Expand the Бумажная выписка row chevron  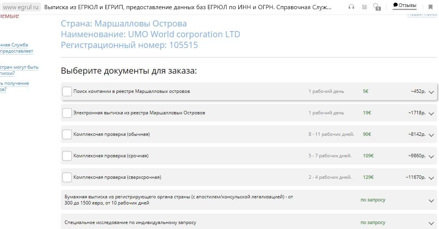431,201
